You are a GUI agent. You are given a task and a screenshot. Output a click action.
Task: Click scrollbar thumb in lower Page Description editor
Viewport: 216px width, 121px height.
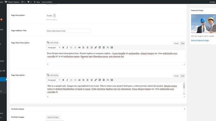coord(184,86)
